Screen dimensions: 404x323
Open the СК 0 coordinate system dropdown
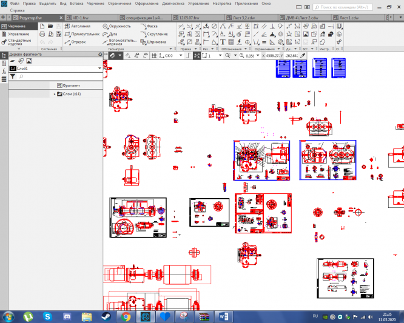click(181, 56)
